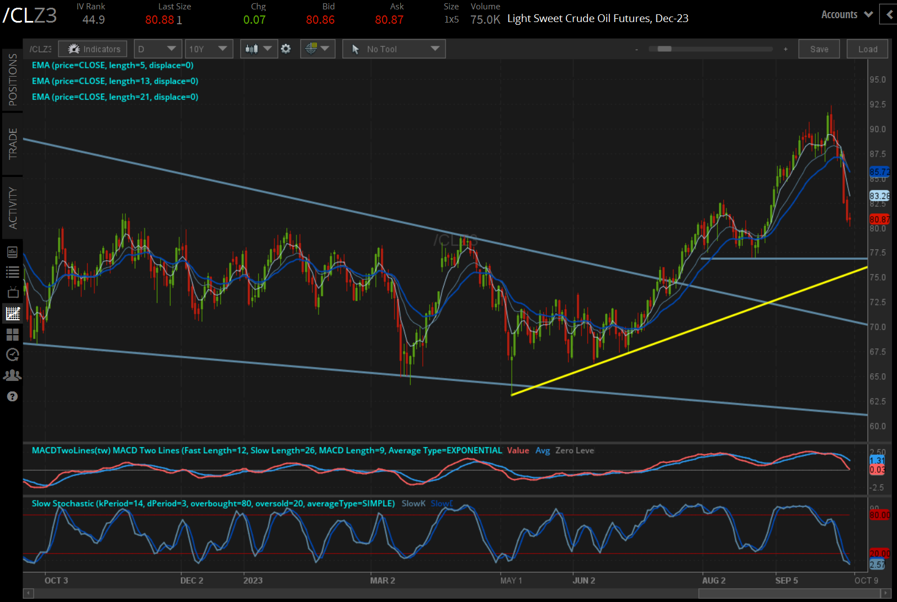
Task: Click the EMA length=21 study label
Action: click(115, 97)
